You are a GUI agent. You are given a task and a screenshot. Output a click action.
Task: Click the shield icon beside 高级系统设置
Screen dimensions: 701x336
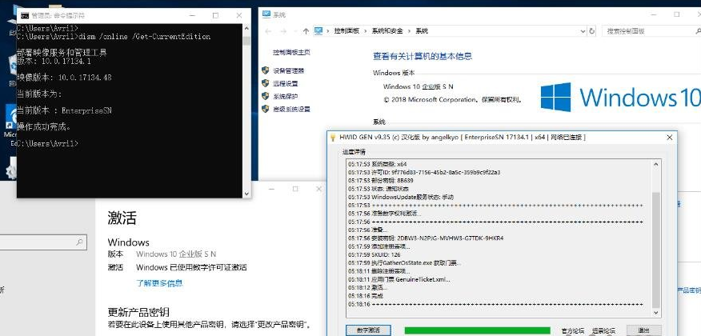click(x=265, y=109)
